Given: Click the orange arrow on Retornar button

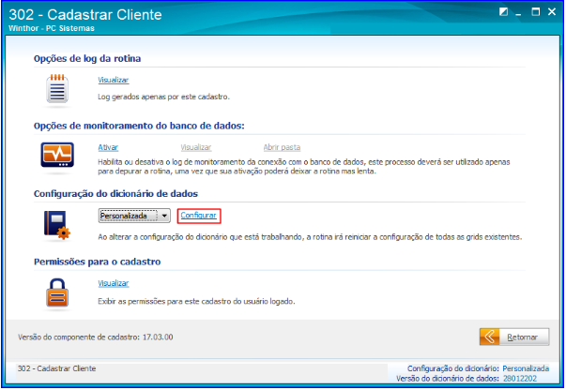Looking at the screenshot, I should (x=489, y=337).
